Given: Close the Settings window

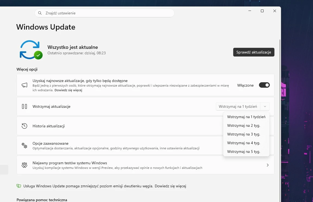Looking at the screenshot, I should [275, 11].
